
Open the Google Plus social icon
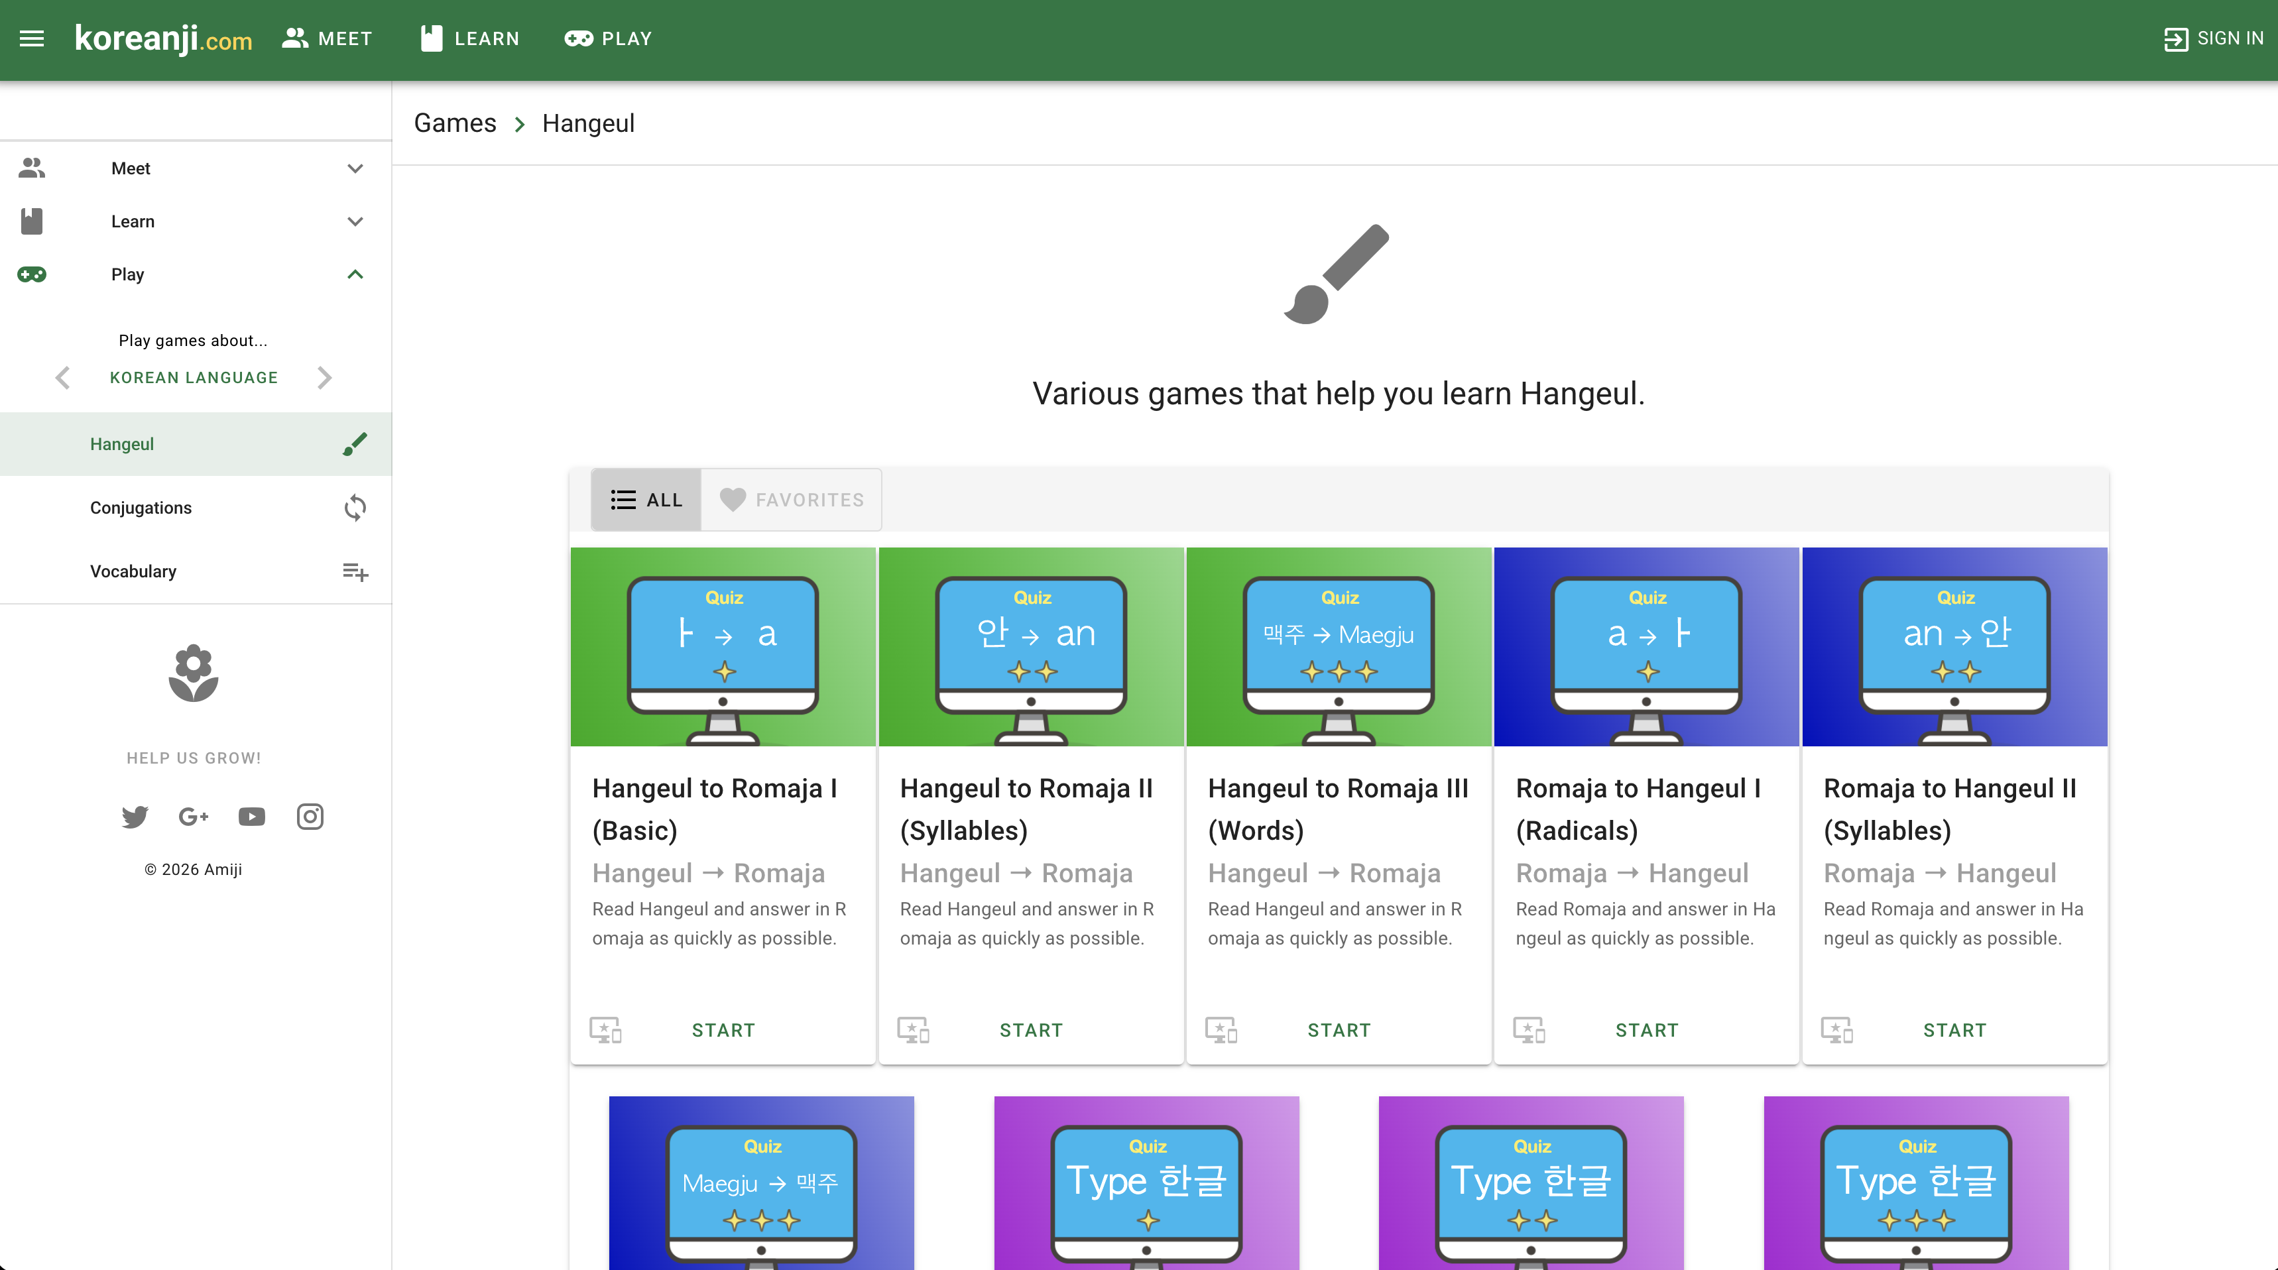pyautogui.click(x=193, y=817)
